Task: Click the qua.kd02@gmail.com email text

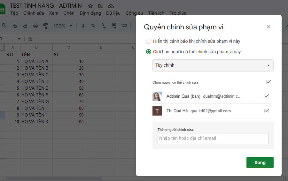Action: click(x=211, y=111)
